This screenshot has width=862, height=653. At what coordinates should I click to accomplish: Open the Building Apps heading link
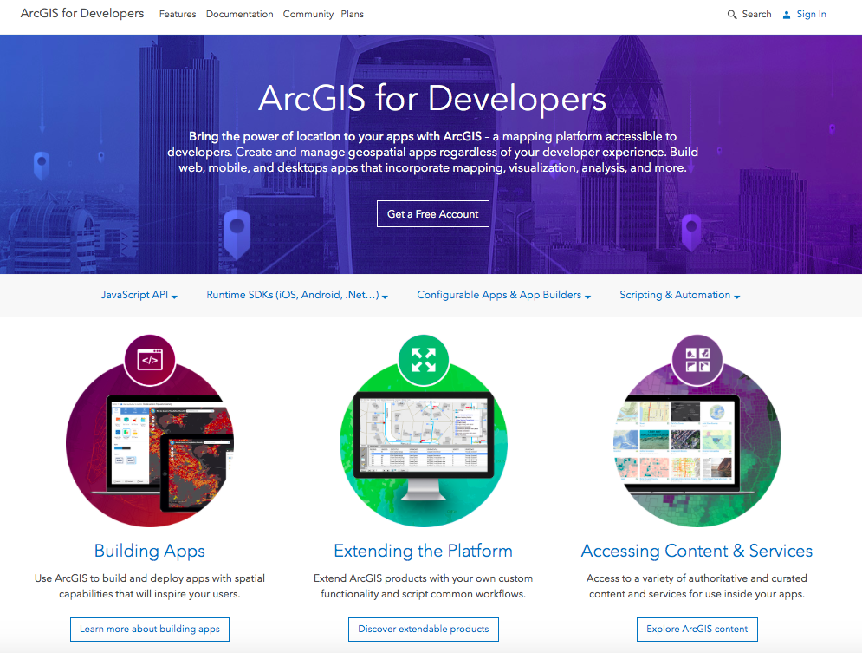(x=150, y=551)
